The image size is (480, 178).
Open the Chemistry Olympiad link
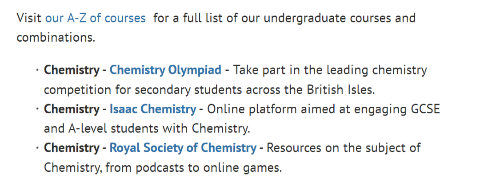coord(165,70)
